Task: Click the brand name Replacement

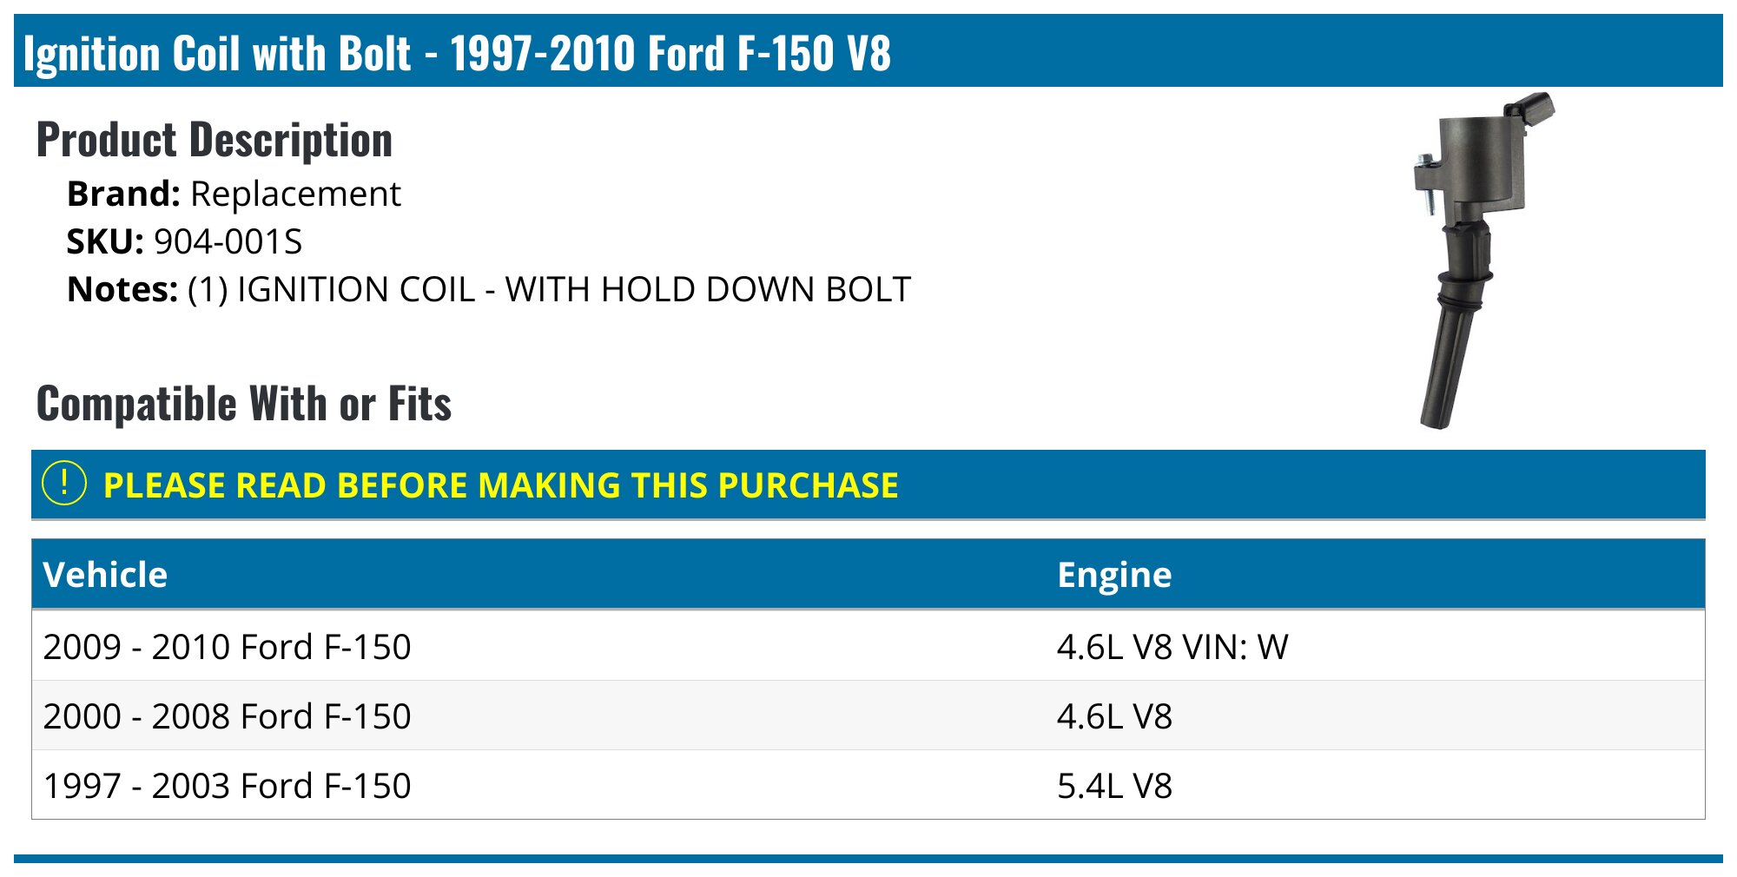Action: [x=295, y=194]
